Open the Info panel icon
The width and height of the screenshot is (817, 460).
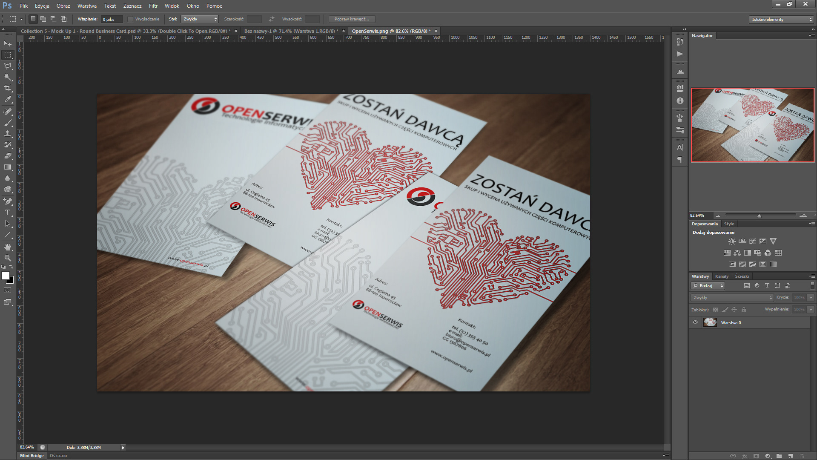coord(680,101)
